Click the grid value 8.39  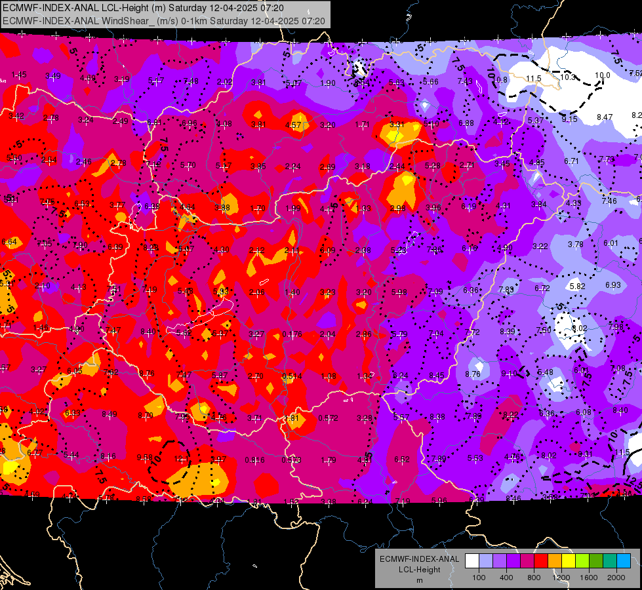(x=508, y=331)
